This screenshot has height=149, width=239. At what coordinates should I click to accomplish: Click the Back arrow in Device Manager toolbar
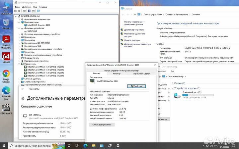(15, 11)
